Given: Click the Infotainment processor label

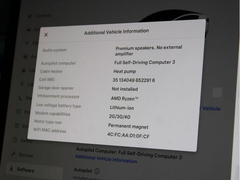Looking at the screenshot, I should coord(58,96).
